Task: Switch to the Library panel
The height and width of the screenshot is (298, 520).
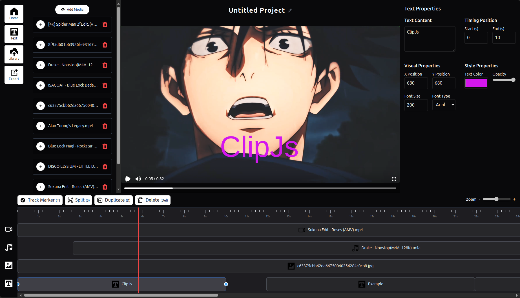Action: pos(14,54)
